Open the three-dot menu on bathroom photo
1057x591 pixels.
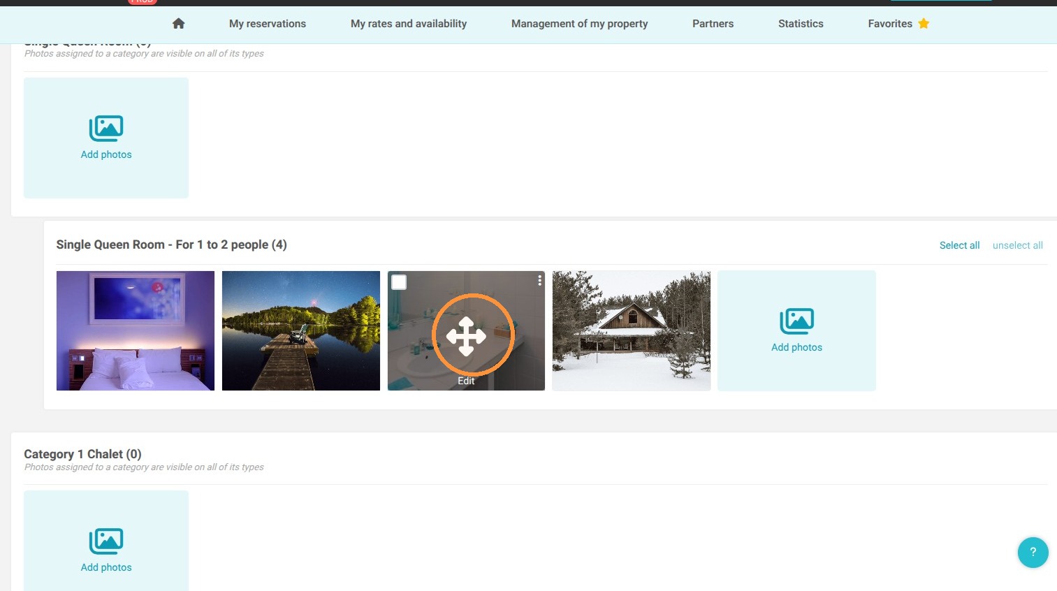(539, 280)
